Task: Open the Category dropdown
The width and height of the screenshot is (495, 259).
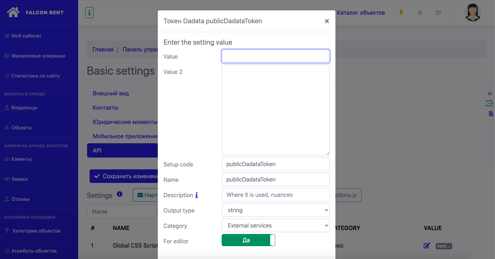Action: [x=276, y=225]
